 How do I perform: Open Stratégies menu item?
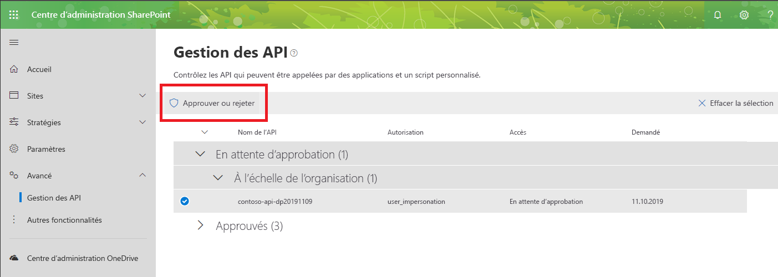coord(44,122)
